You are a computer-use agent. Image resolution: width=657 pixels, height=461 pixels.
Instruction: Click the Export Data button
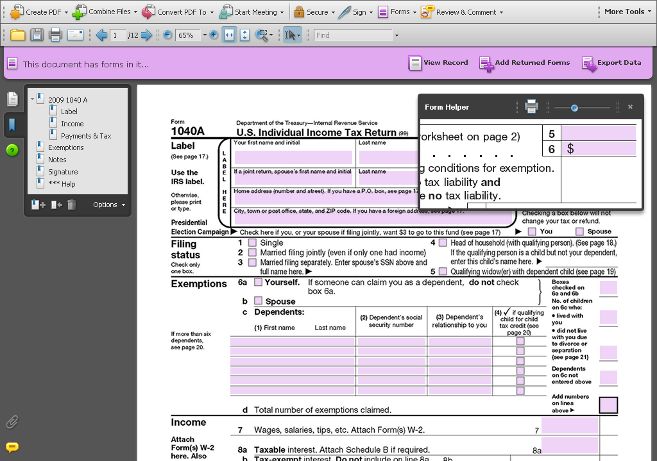tap(611, 63)
